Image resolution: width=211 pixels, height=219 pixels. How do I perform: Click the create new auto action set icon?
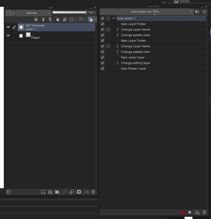coord(197,12)
